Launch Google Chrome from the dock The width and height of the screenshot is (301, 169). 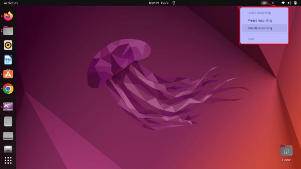[x=8, y=89]
